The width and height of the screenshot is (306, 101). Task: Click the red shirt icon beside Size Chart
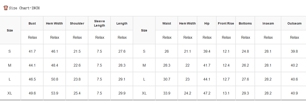point(6,8)
